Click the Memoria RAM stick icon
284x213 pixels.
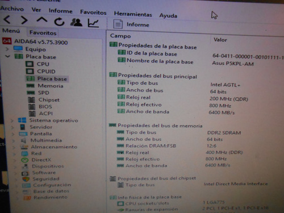30,86
